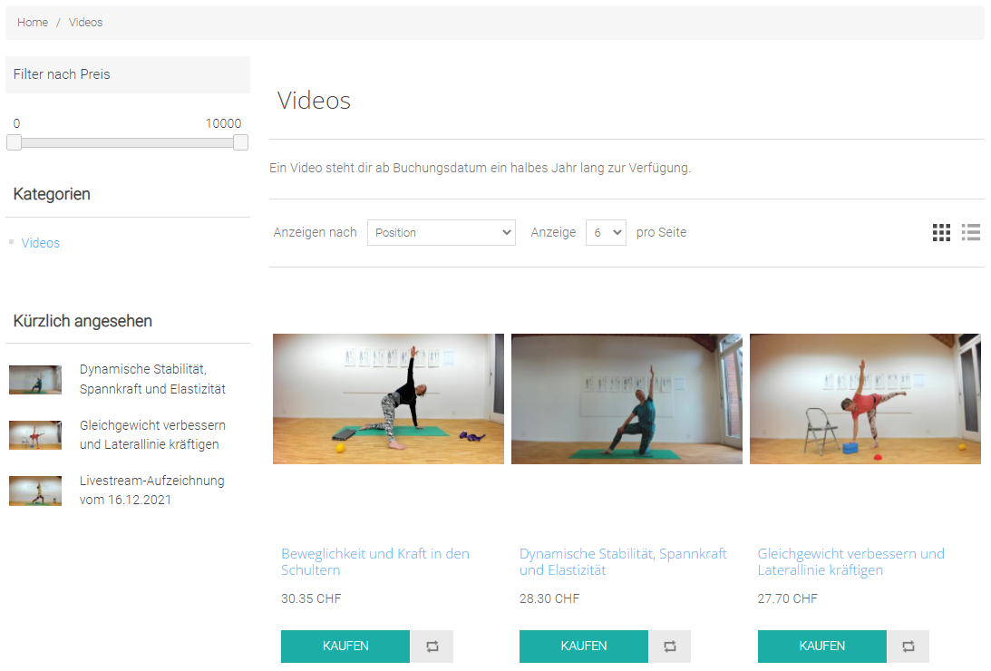Open Beweglichkeit und Kraft video thumbnail
This screenshot has width=991, height=671.
[388, 399]
